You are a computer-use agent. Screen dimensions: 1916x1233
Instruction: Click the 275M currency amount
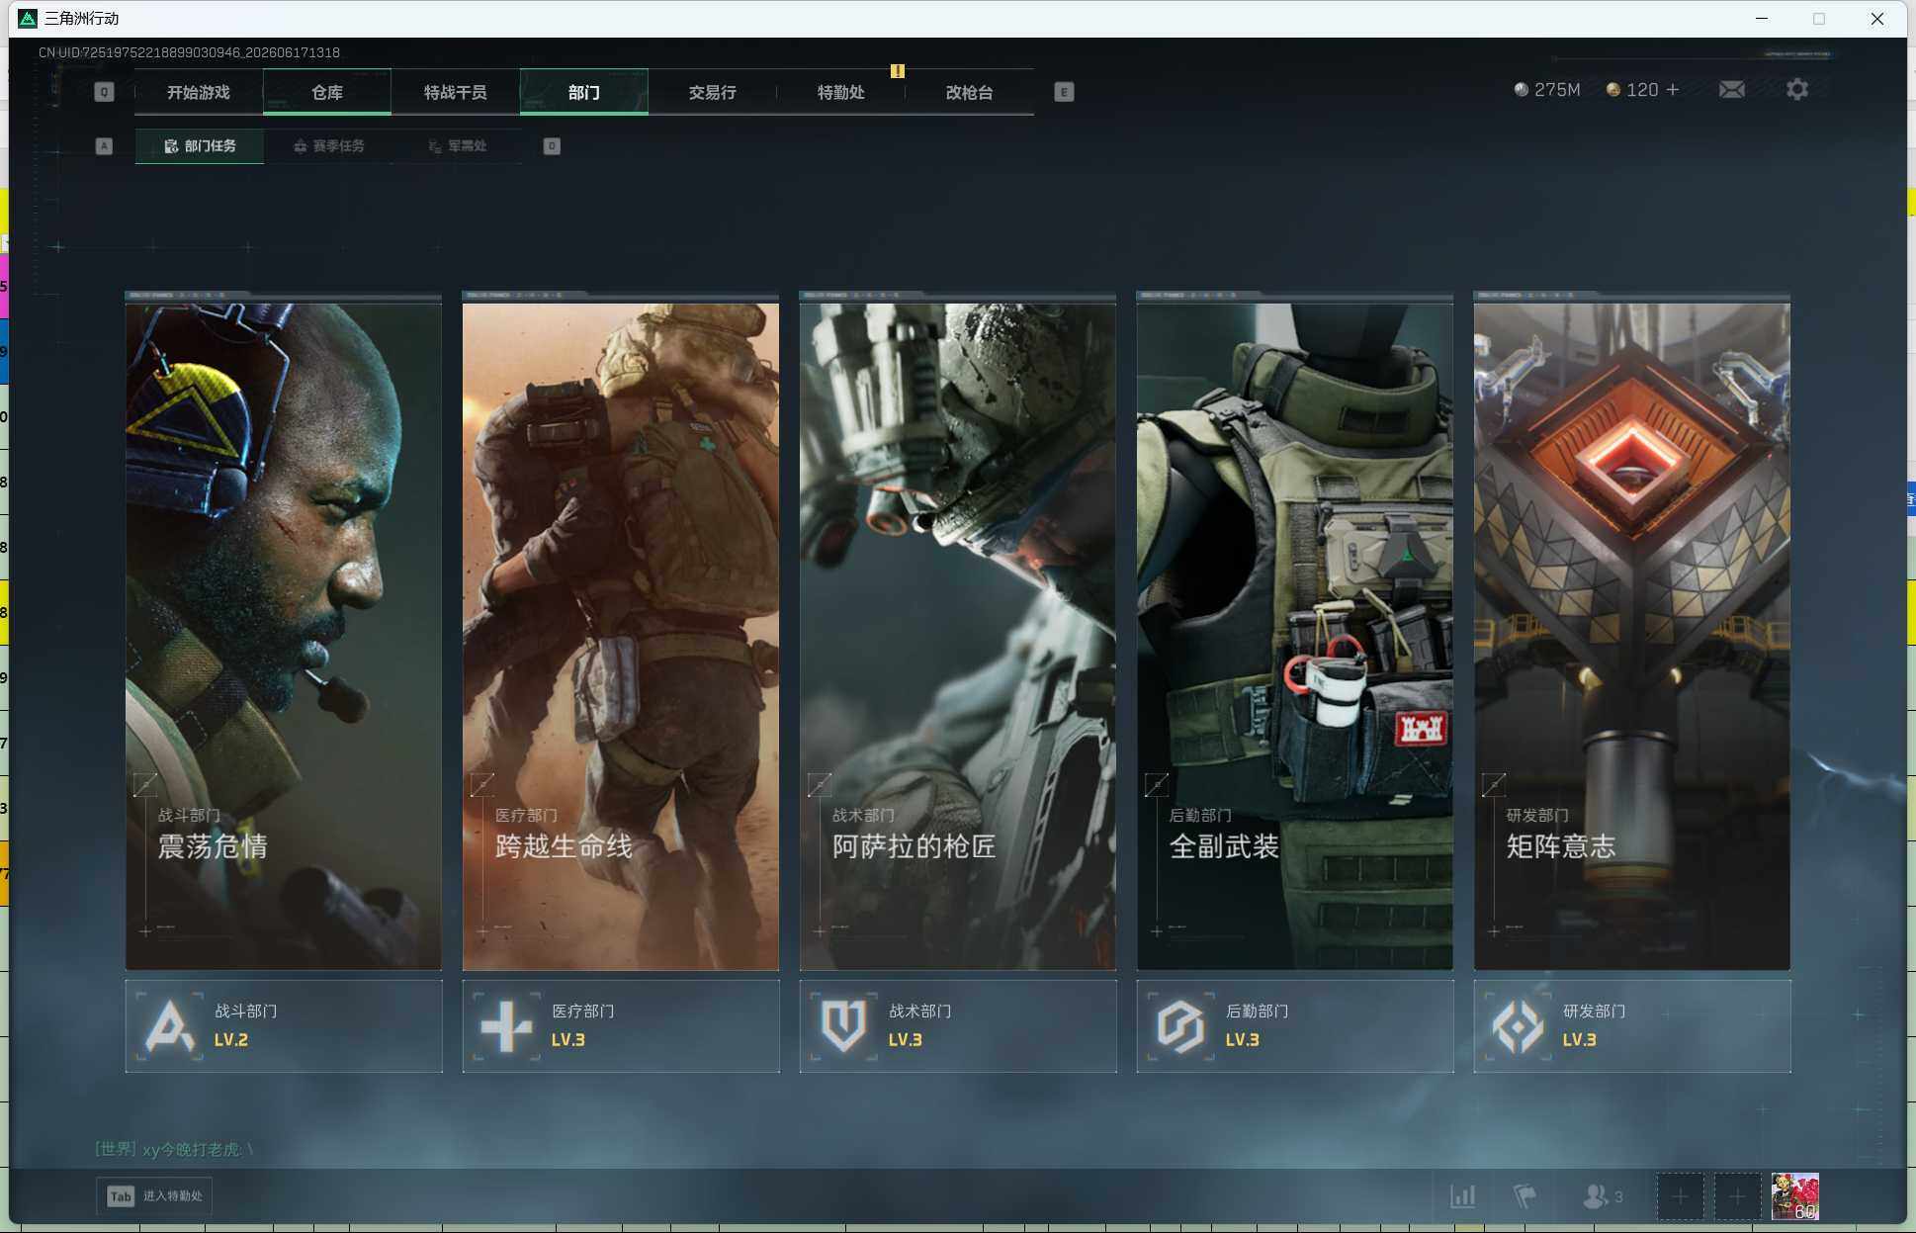coord(1557,90)
